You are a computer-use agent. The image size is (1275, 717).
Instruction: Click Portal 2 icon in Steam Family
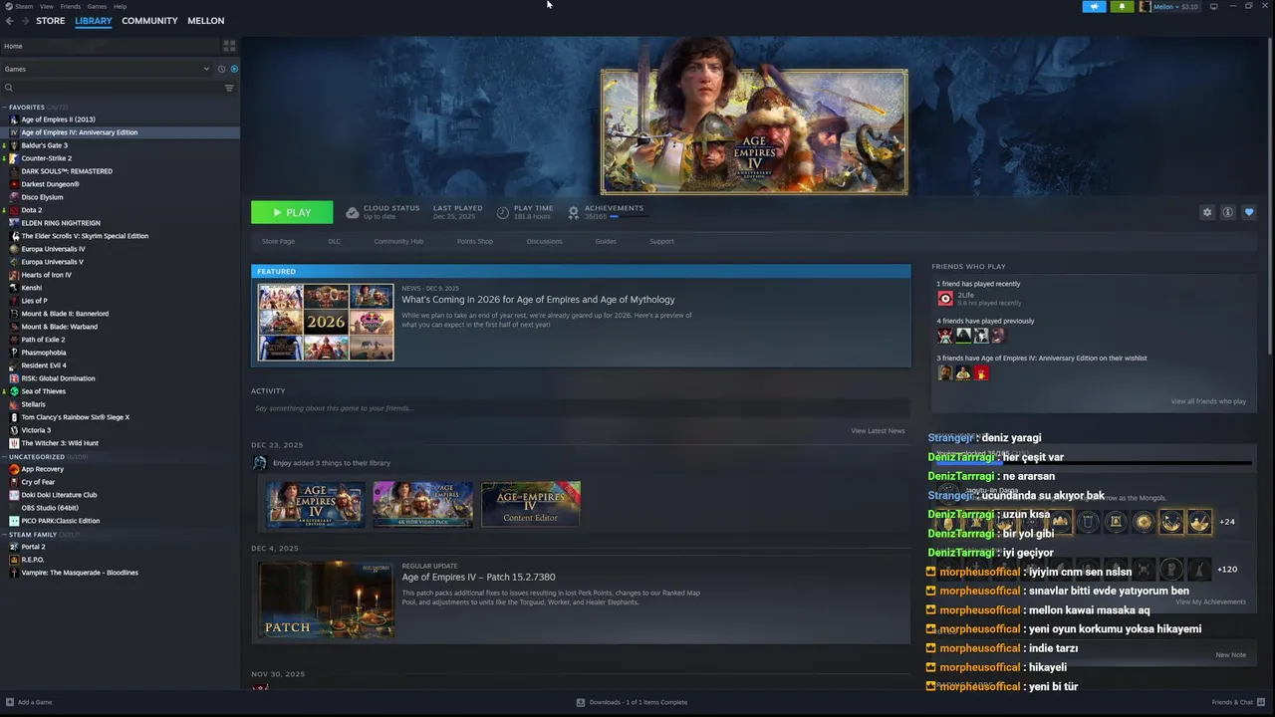tap(14, 547)
